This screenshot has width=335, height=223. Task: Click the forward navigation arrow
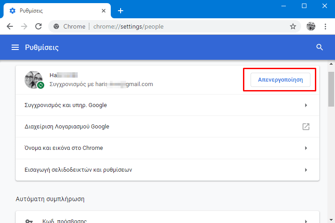(24, 26)
